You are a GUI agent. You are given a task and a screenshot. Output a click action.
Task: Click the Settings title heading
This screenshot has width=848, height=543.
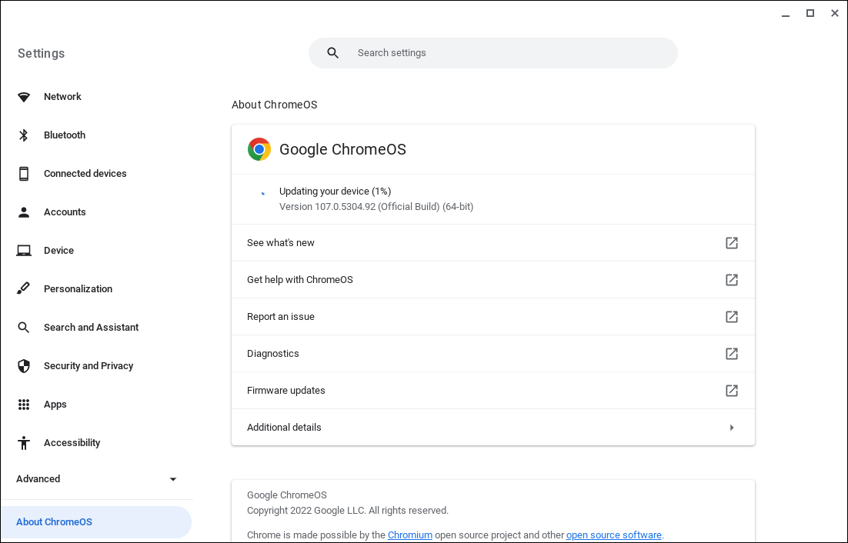click(41, 53)
